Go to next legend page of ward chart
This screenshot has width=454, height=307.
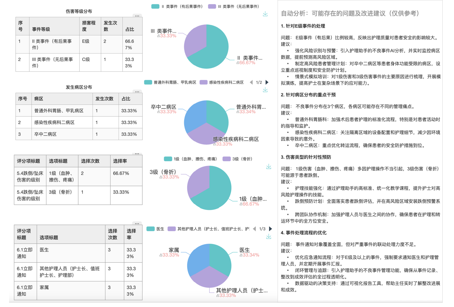267,82
